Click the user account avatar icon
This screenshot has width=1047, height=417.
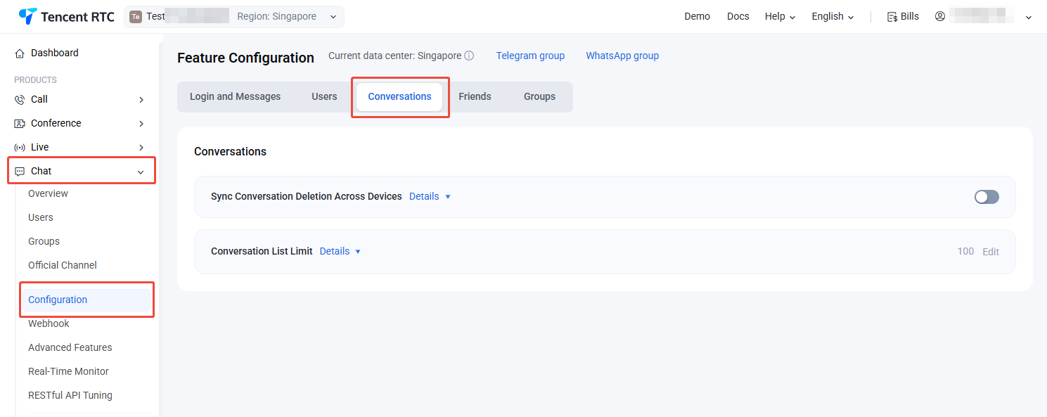click(x=940, y=16)
